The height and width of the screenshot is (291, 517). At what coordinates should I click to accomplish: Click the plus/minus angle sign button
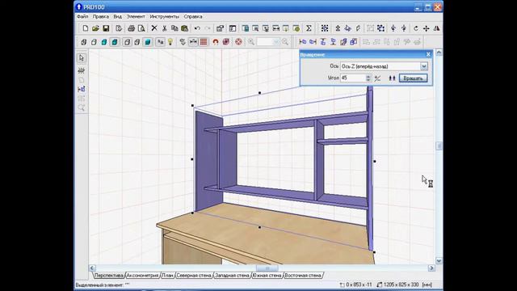(377, 78)
